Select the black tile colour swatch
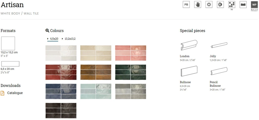Viewport: 259px width, 120px height. click(61, 111)
